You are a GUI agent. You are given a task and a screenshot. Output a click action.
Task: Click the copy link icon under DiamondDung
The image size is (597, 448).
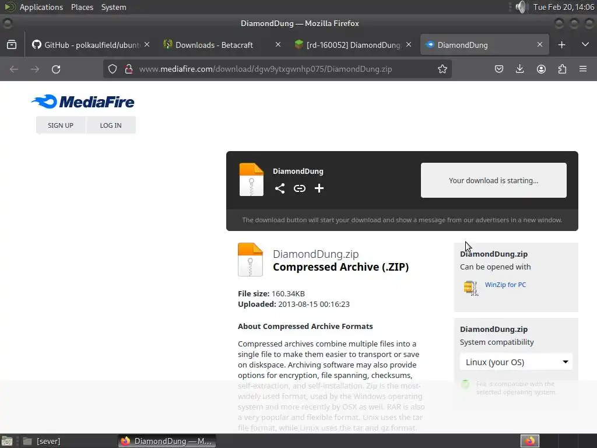(300, 188)
